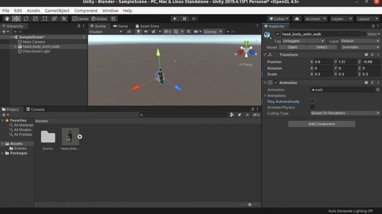Open the Component menu
Viewport: 382px width, 214px height.
[86, 11]
